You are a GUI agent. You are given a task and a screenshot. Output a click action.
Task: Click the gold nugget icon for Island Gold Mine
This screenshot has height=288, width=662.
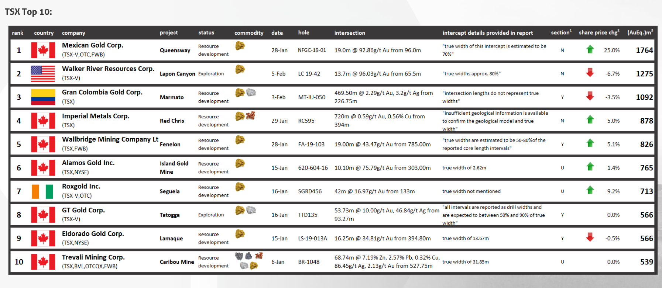pyautogui.click(x=240, y=163)
